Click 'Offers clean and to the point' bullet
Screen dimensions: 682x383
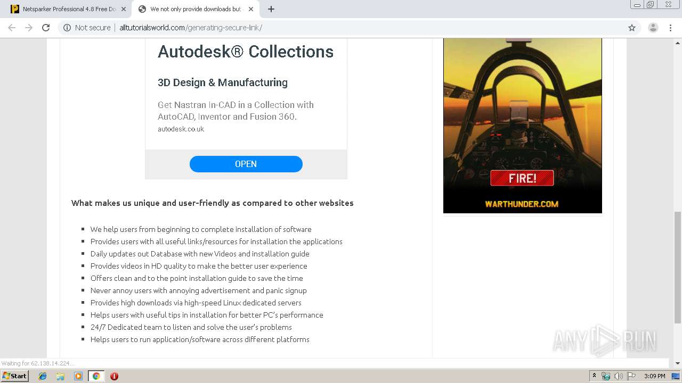pos(197,278)
